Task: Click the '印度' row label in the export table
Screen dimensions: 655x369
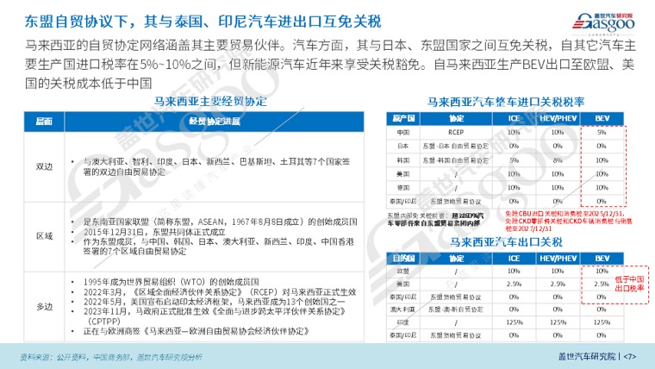Action: coord(403,322)
